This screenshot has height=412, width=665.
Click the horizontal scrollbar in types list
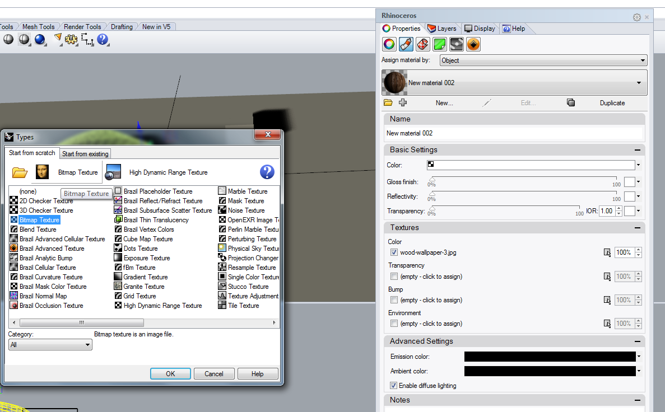pos(81,322)
